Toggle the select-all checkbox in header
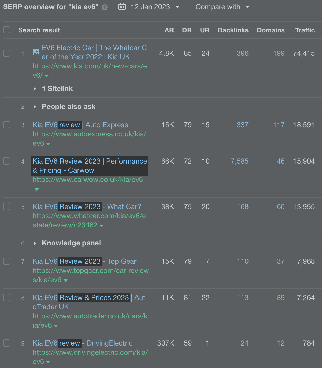Image resolution: width=322 pixels, height=368 pixels. point(7,30)
